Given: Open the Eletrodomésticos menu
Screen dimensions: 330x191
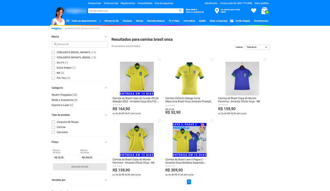Looking at the screenshot, I should tap(156, 21).
